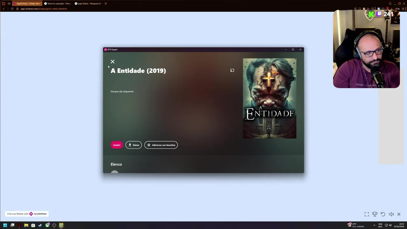Open File Explorer from the taskbar
Screen dimensions: 407x229
(x=26, y=225)
